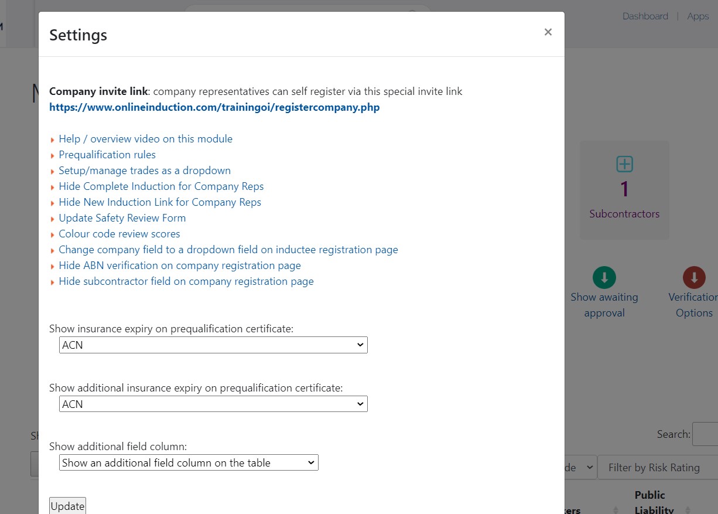The height and width of the screenshot is (514, 718).
Task: Click the Subcontractors count label
Action: pyautogui.click(x=624, y=214)
